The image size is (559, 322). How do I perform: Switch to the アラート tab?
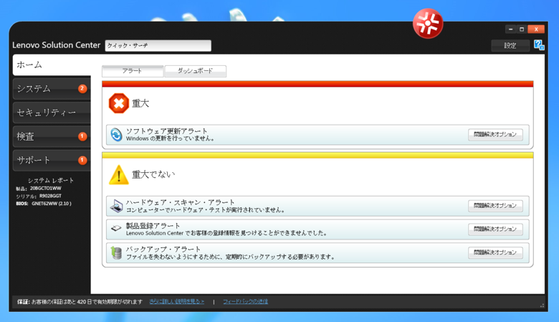[133, 71]
